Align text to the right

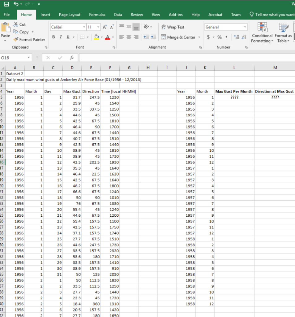(136, 37)
